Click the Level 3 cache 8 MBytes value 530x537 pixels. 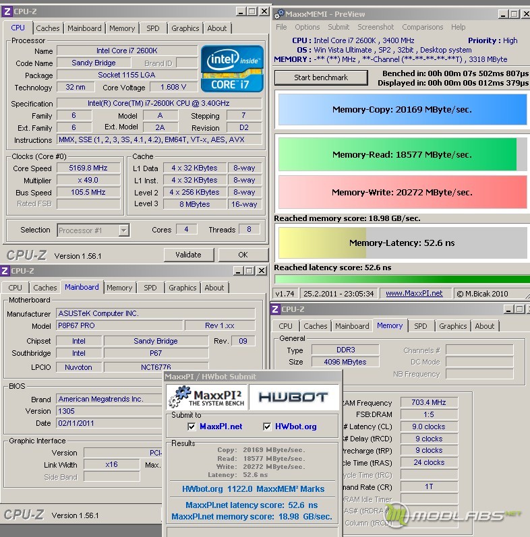click(x=195, y=204)
